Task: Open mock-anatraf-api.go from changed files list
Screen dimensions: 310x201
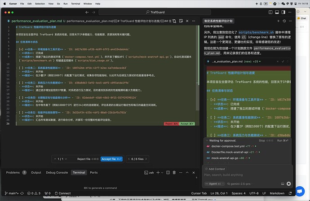Action: tap(225, 158)
